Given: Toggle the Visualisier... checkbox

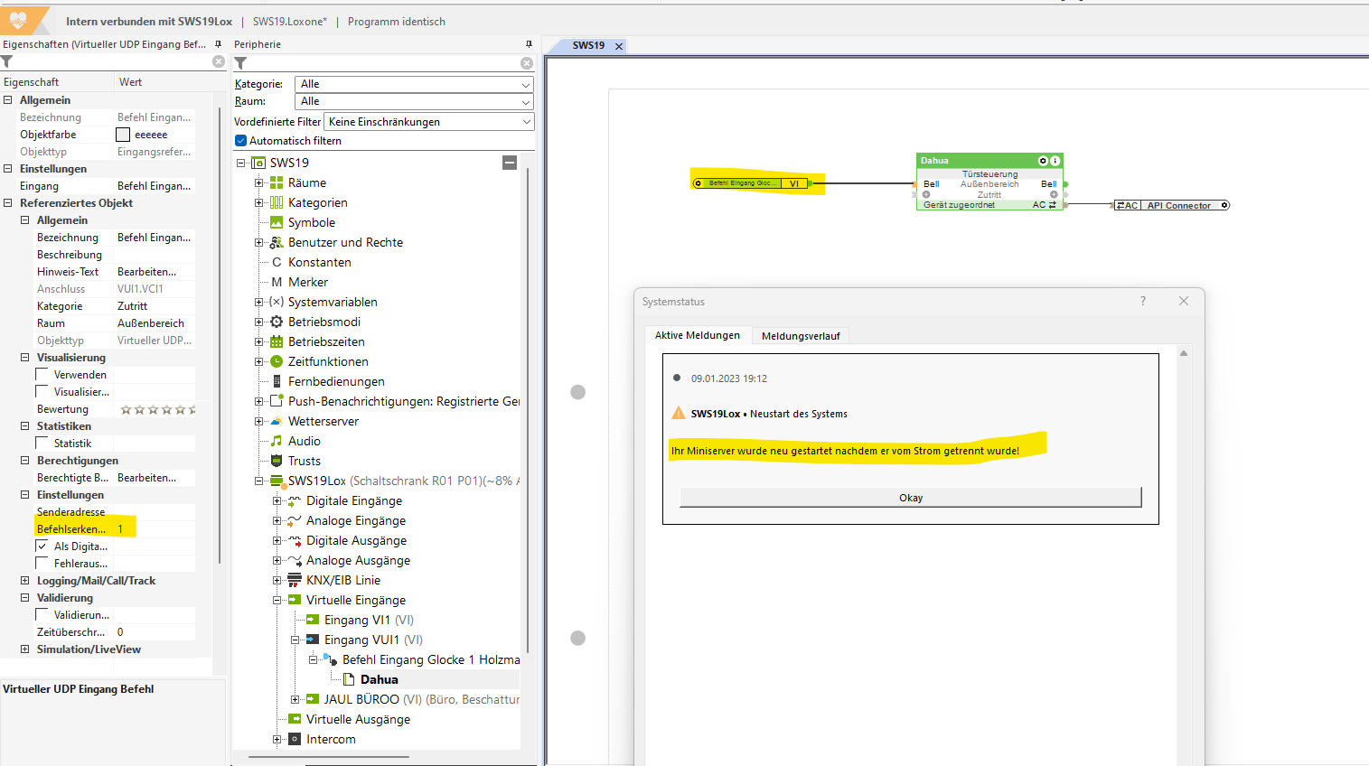Looking at the screenshot, I should [x=42, y=392].
